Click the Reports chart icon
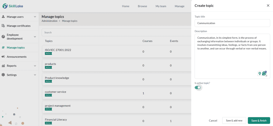Viewport: 273px width, 126px height. pyautogui.click(x=3, y=66)
